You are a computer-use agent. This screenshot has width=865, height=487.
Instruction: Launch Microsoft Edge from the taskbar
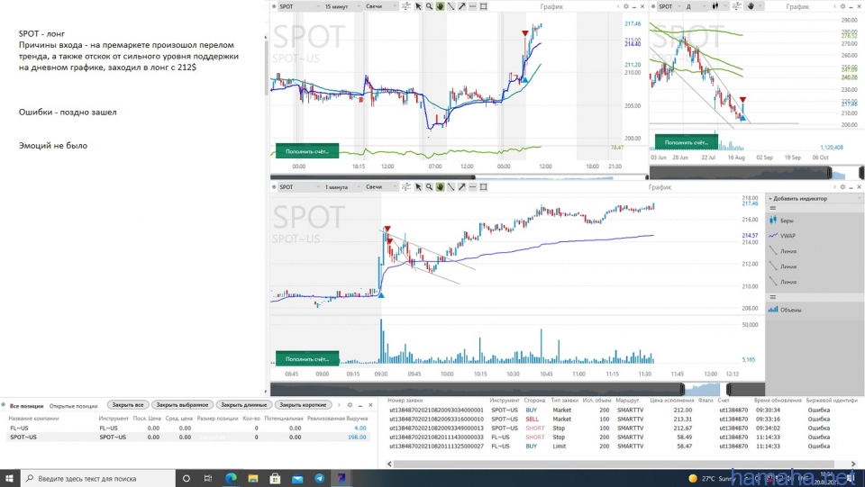pyautogui.click(x=232, y=478)
